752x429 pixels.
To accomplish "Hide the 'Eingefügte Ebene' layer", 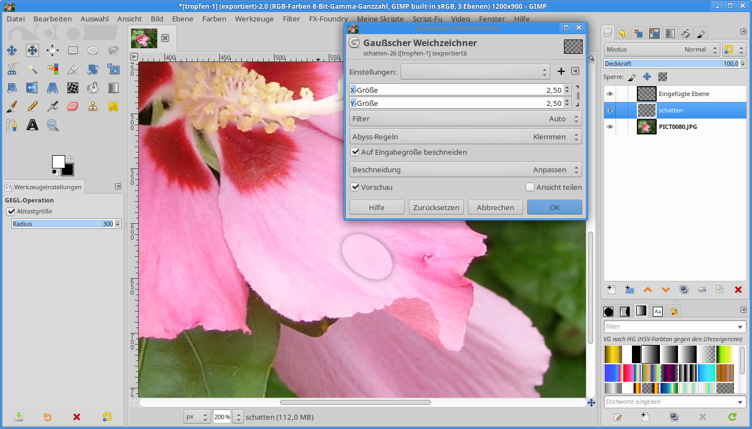I will point(609,94).
